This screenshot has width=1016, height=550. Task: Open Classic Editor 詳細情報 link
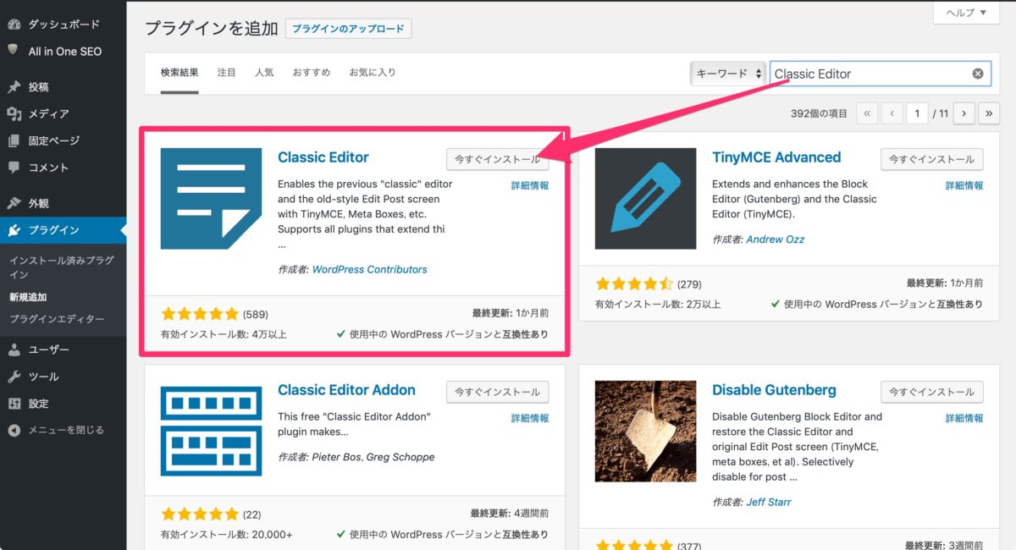530,185
